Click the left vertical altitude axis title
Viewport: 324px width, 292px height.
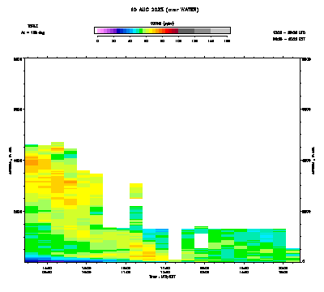[x=11, y=161]
